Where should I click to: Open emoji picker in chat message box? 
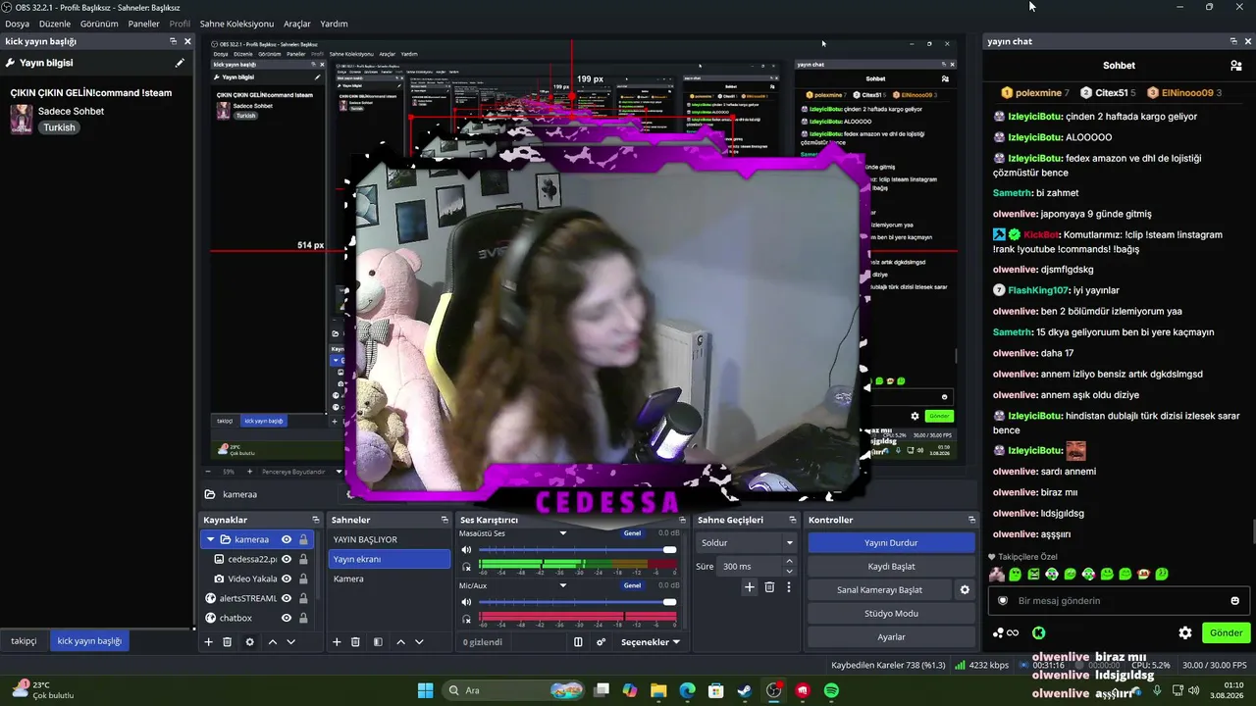click(x=1234, y=601)
